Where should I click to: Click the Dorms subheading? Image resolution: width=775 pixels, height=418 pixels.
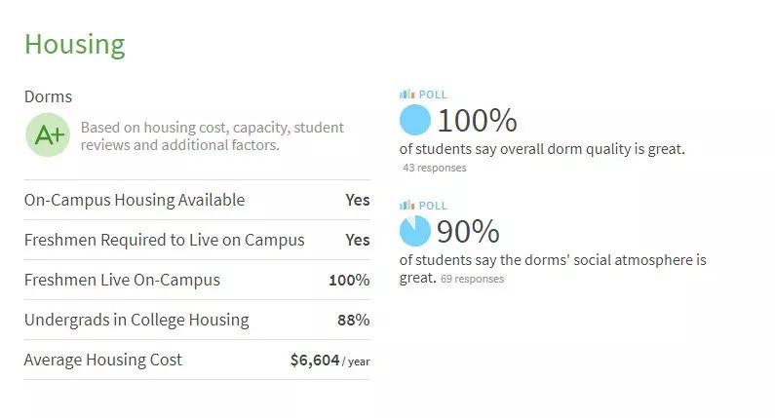click(48, 96)
